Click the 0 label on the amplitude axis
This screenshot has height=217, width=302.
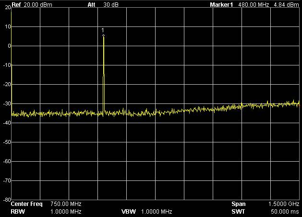[9, 46]
